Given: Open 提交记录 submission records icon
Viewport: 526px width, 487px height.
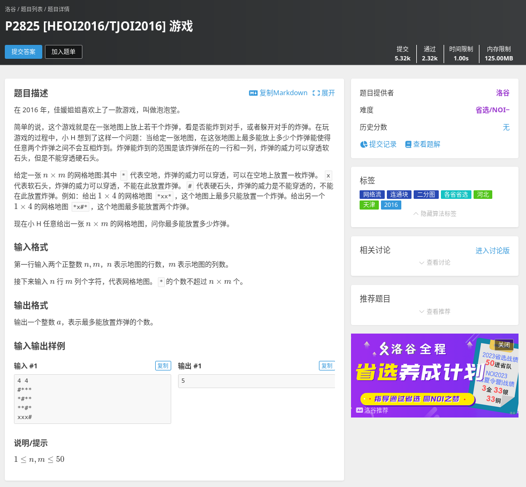Looking at the screenshot, I should point(364,144).
